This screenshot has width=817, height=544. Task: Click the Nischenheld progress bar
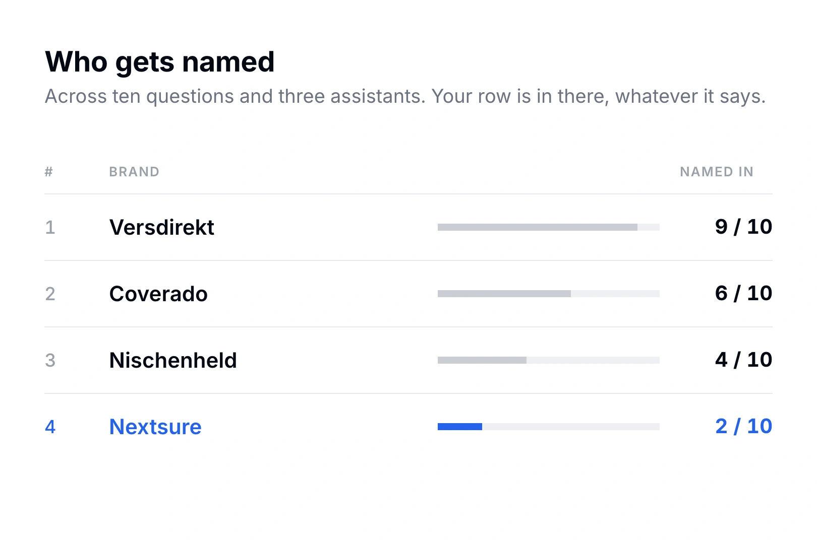click(549, 360)
